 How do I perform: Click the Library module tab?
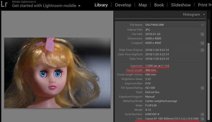pos(101,5)
